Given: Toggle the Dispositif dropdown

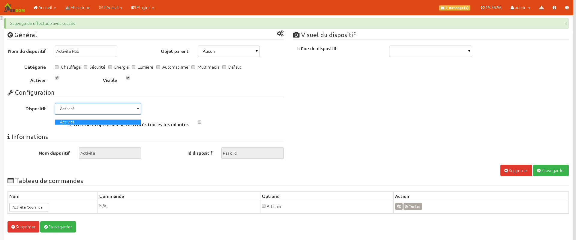Looking at the screenshot, I should (98, 109).
